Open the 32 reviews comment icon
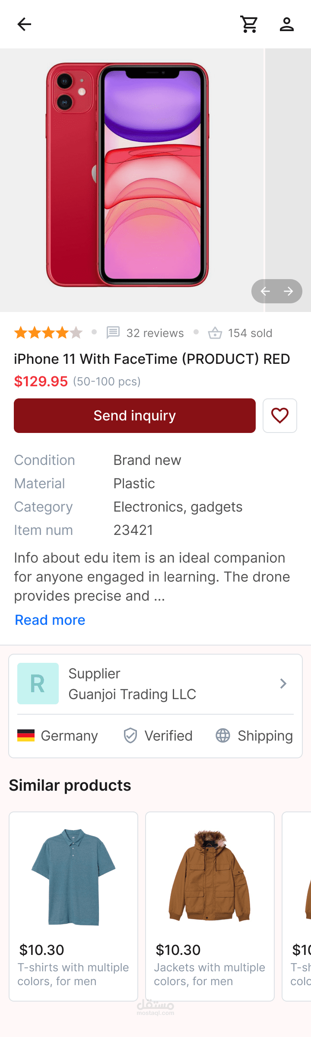The image size is (311, 1037). point(113,333)
